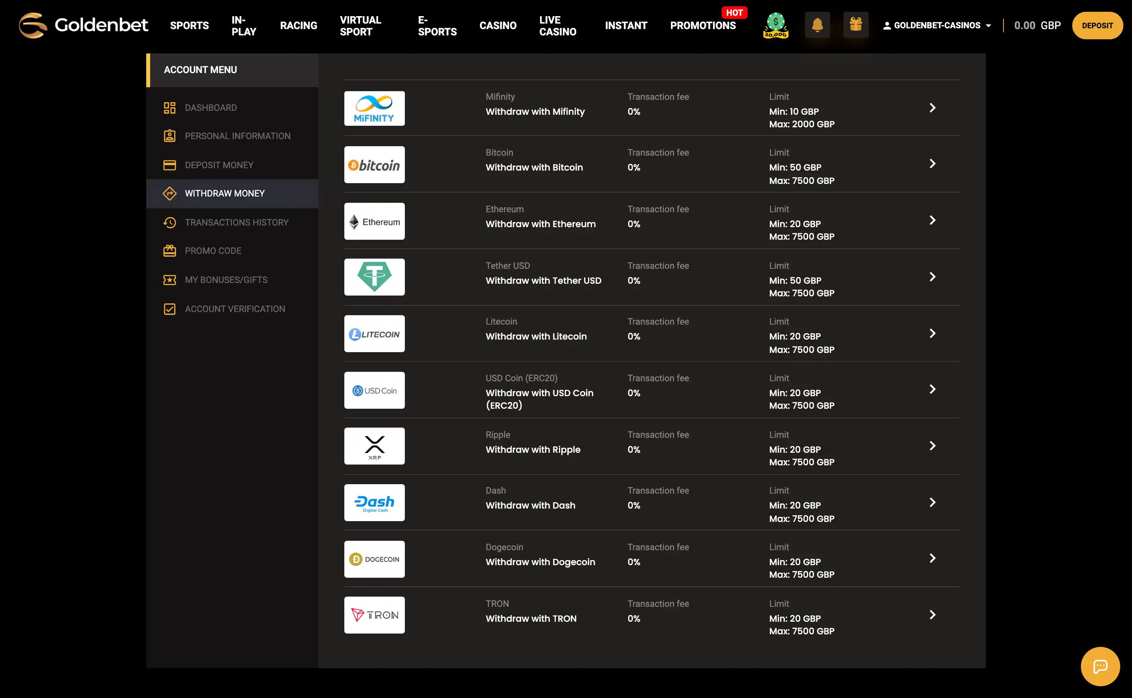Viewport: 1132px width, 698px height.
Task: Select the Mifinity logo tile
Action: 375,108
